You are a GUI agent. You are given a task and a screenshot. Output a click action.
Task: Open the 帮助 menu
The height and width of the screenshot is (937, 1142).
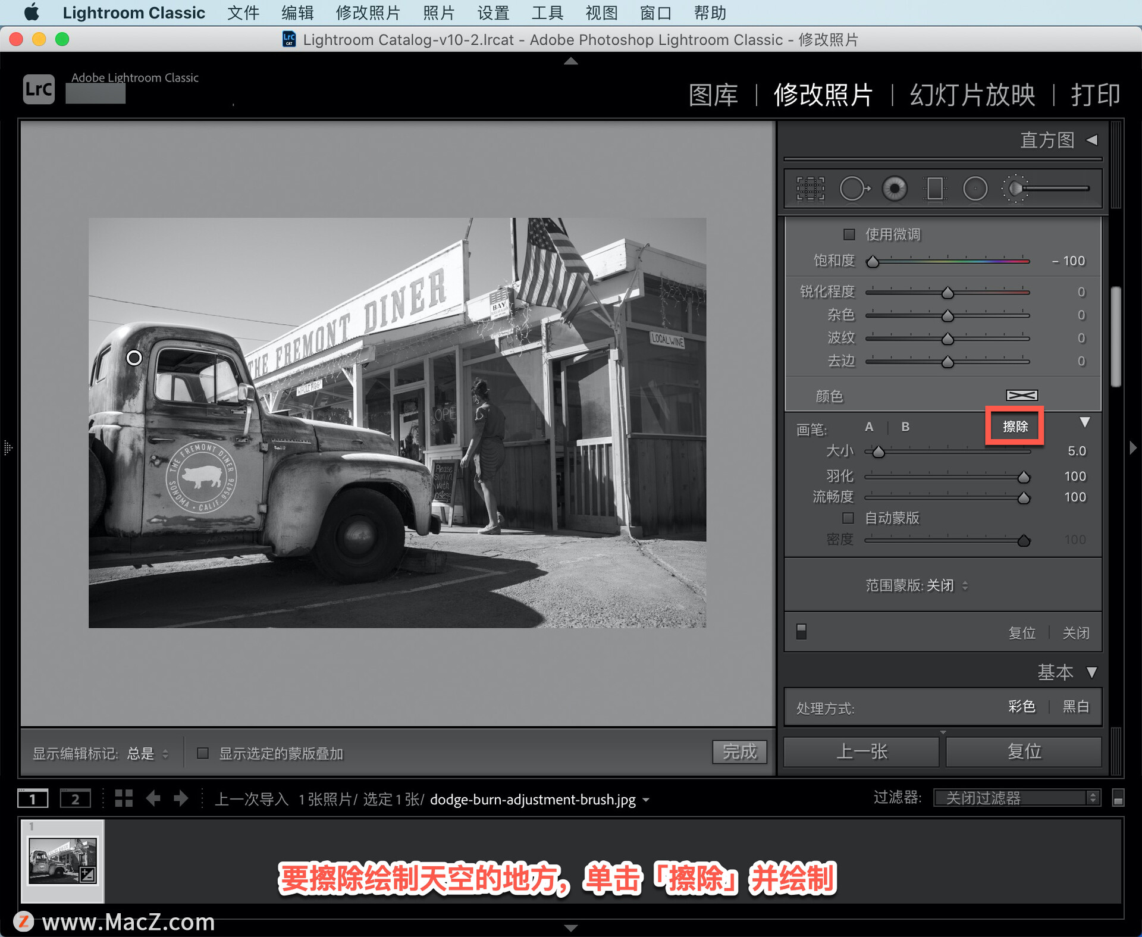tap(710, 12)
